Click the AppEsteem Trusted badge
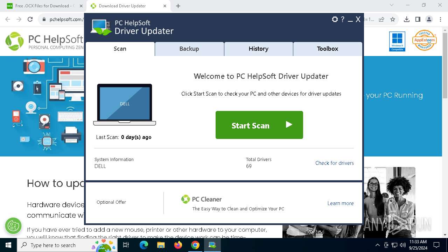The image size is (448, 252). [x=424, y=40]
